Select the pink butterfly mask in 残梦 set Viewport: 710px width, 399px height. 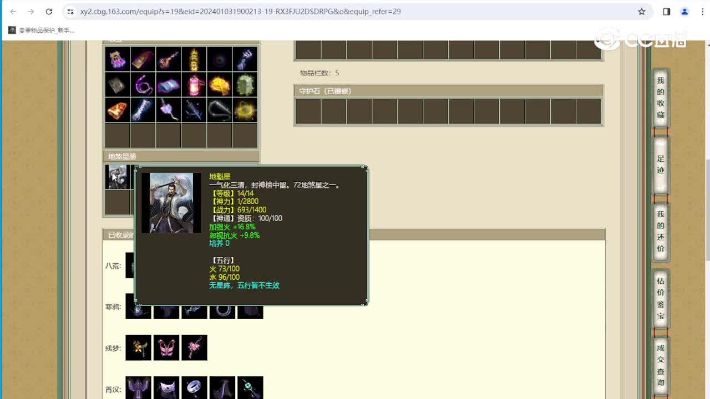click(x=166, y=347)
